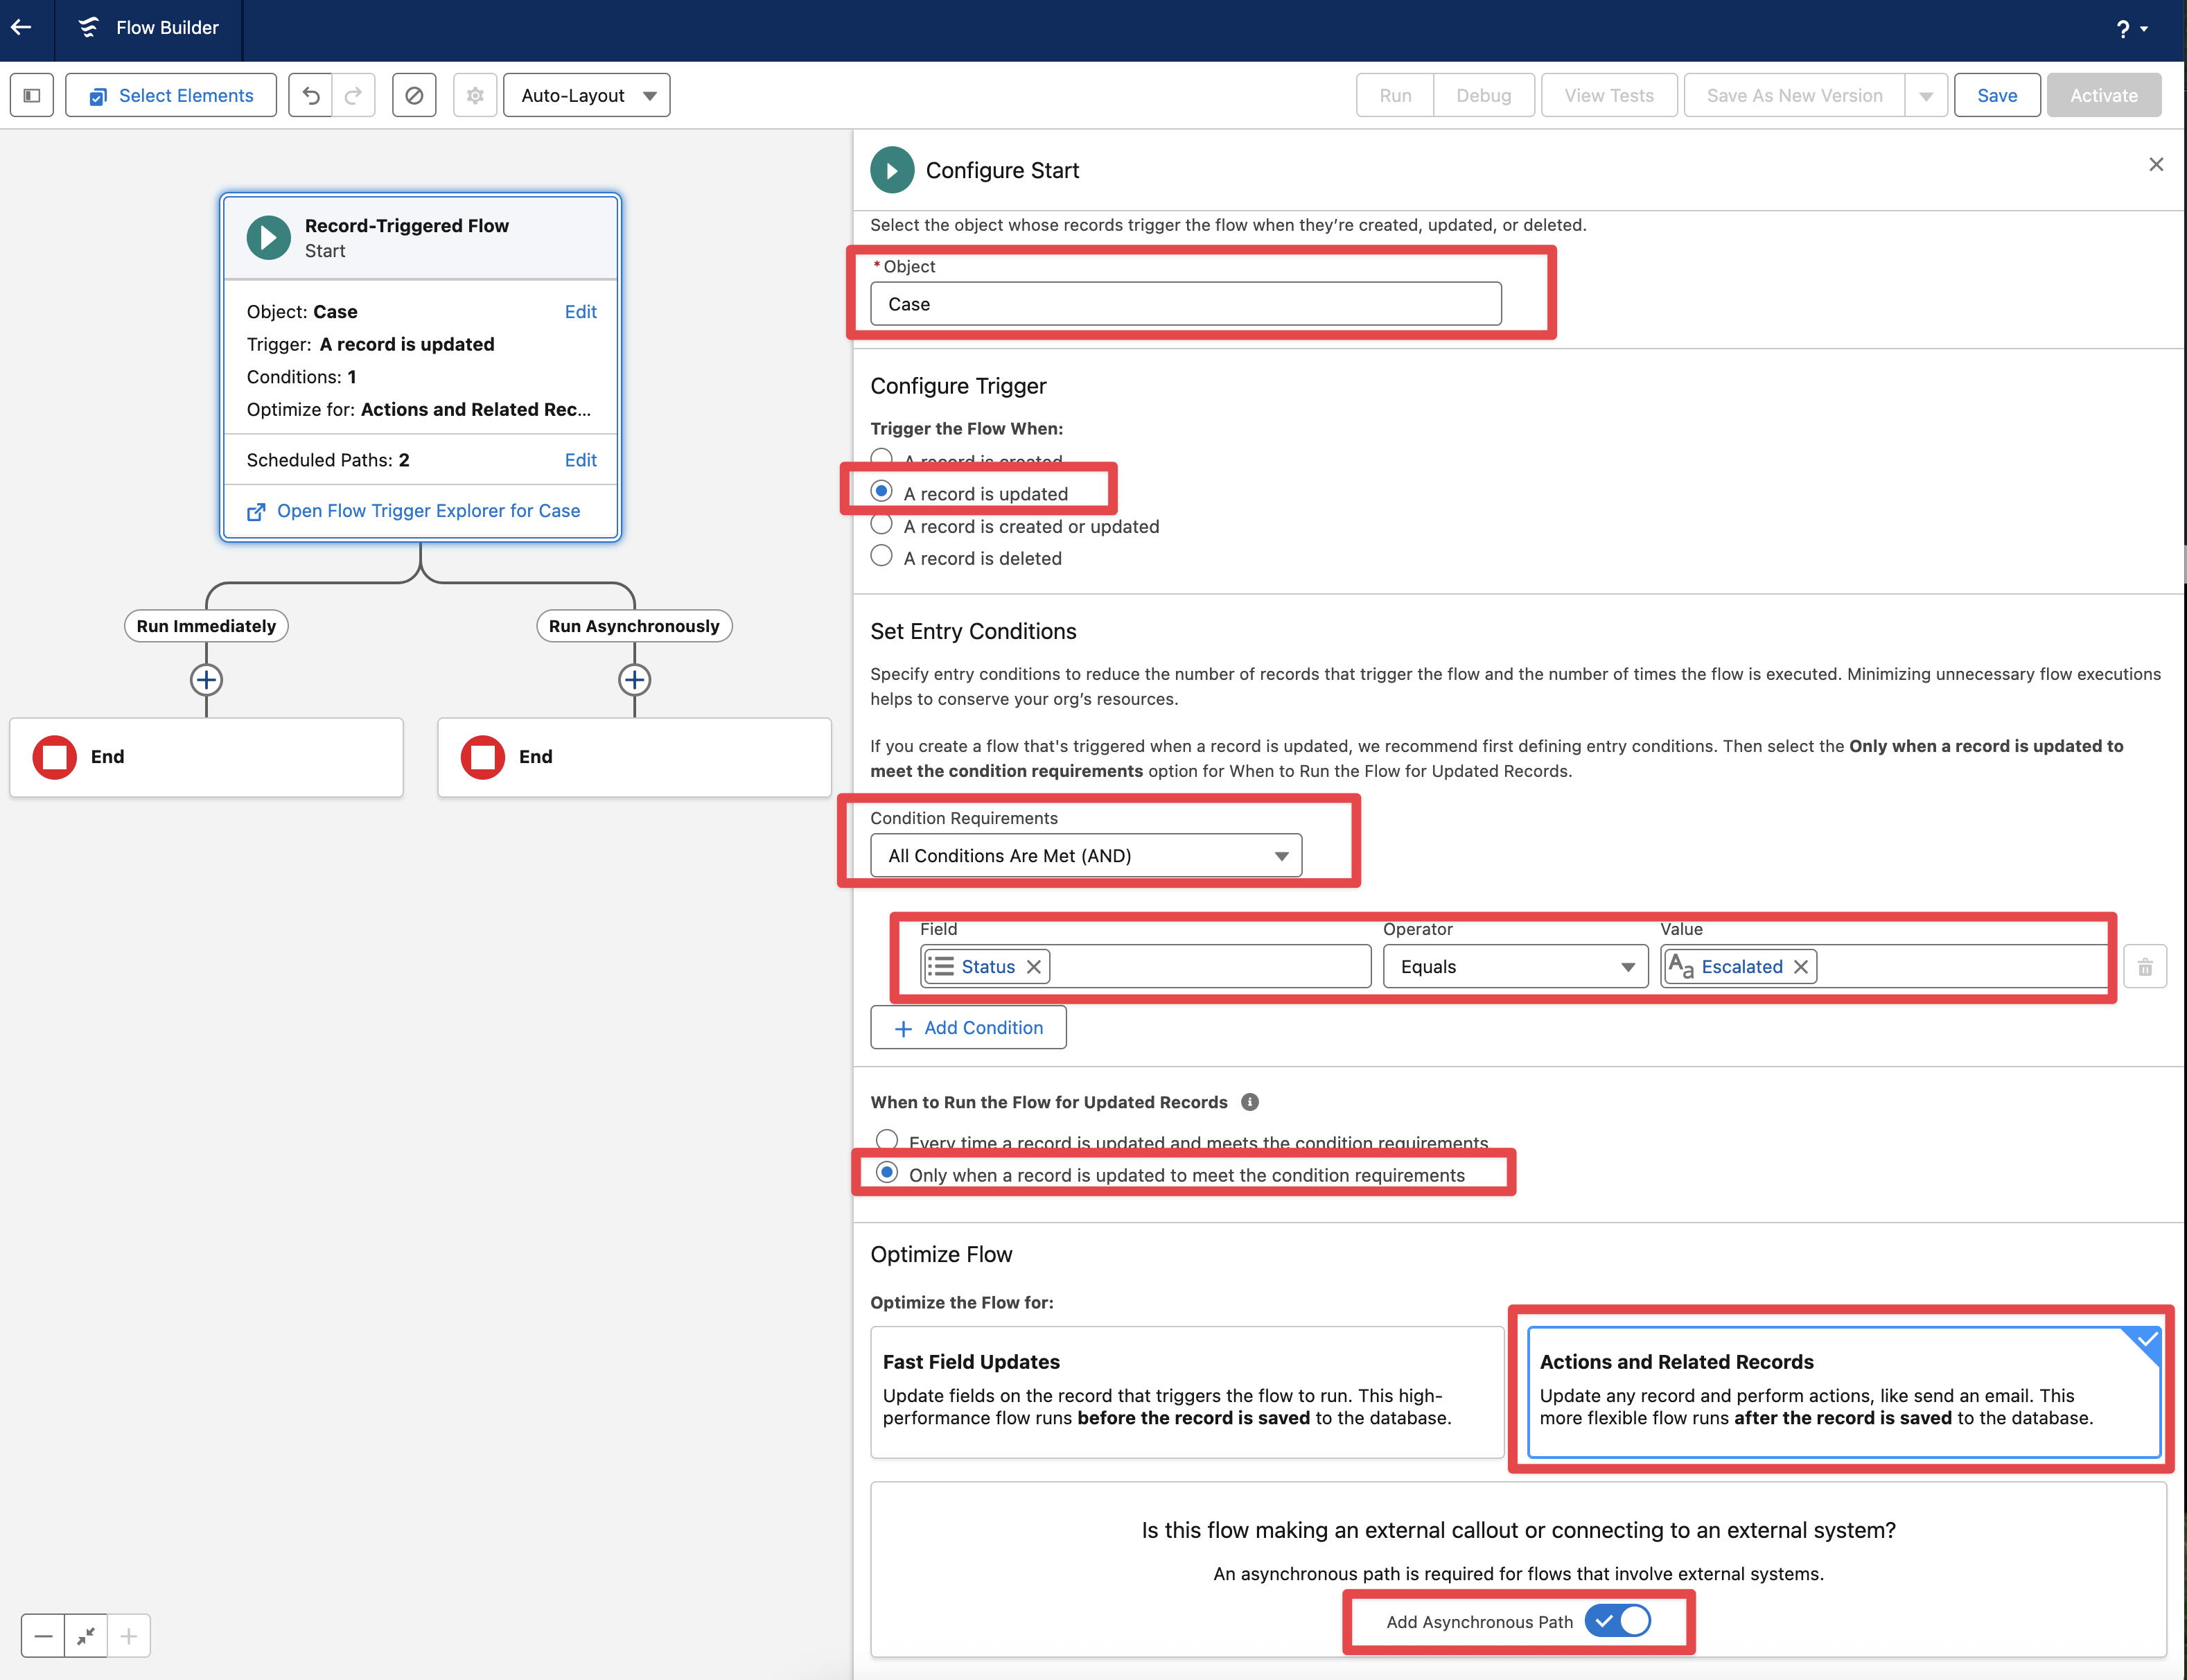Screen dimensions: 2187x1680
Task: Add element under Run Asynchronously path
Action: point(634,680)
